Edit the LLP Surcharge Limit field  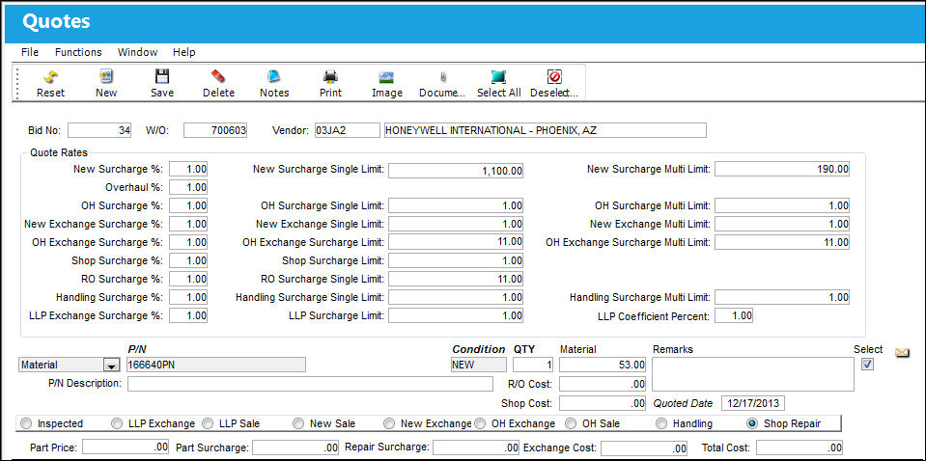456,315
